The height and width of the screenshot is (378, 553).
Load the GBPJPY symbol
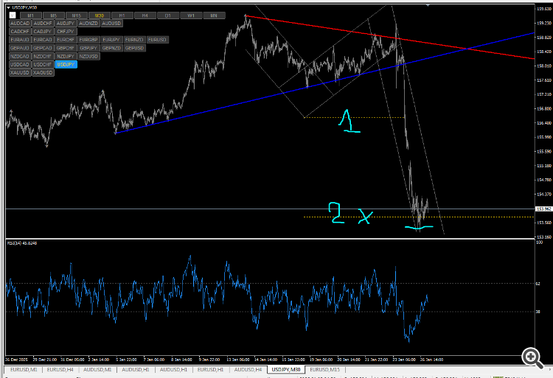click(x=88, y=48)
